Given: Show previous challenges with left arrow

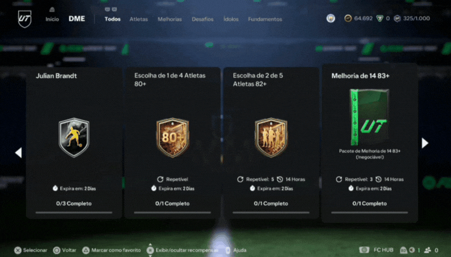Looking at the screenshot, I should pos(18,153).
